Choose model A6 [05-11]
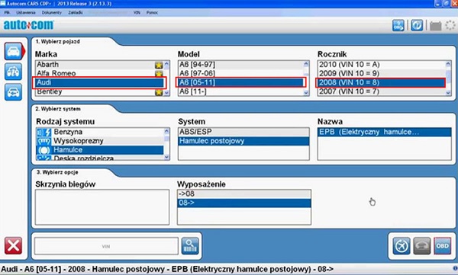The height and width of the screenshot is (275, 458). (240, 82)
